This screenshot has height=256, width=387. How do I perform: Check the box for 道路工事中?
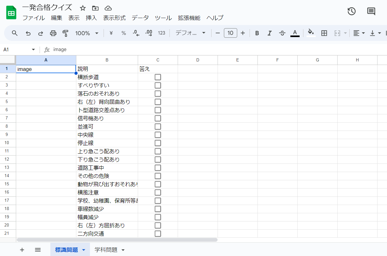pyautogui.click(x=158, y=168)
